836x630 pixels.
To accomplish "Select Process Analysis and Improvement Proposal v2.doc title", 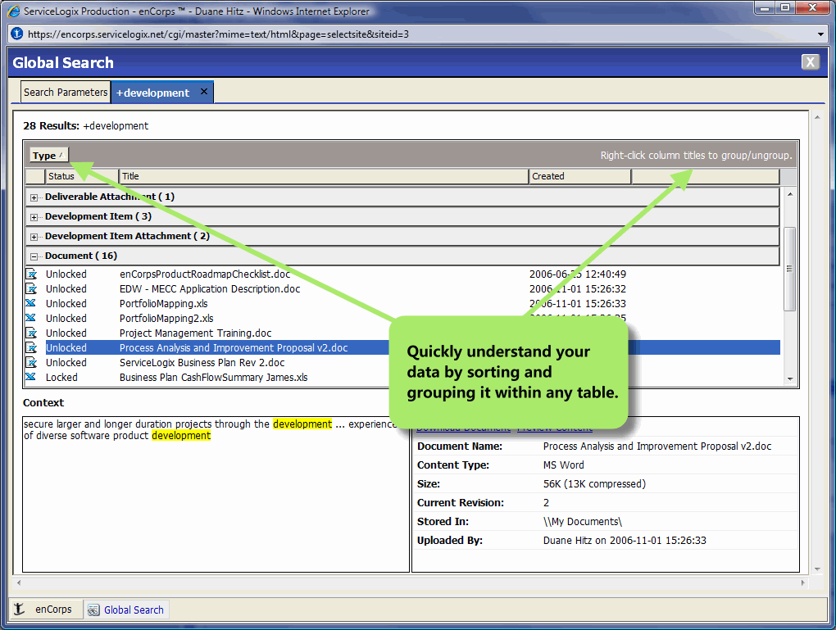I will click(x=234, y=348).
